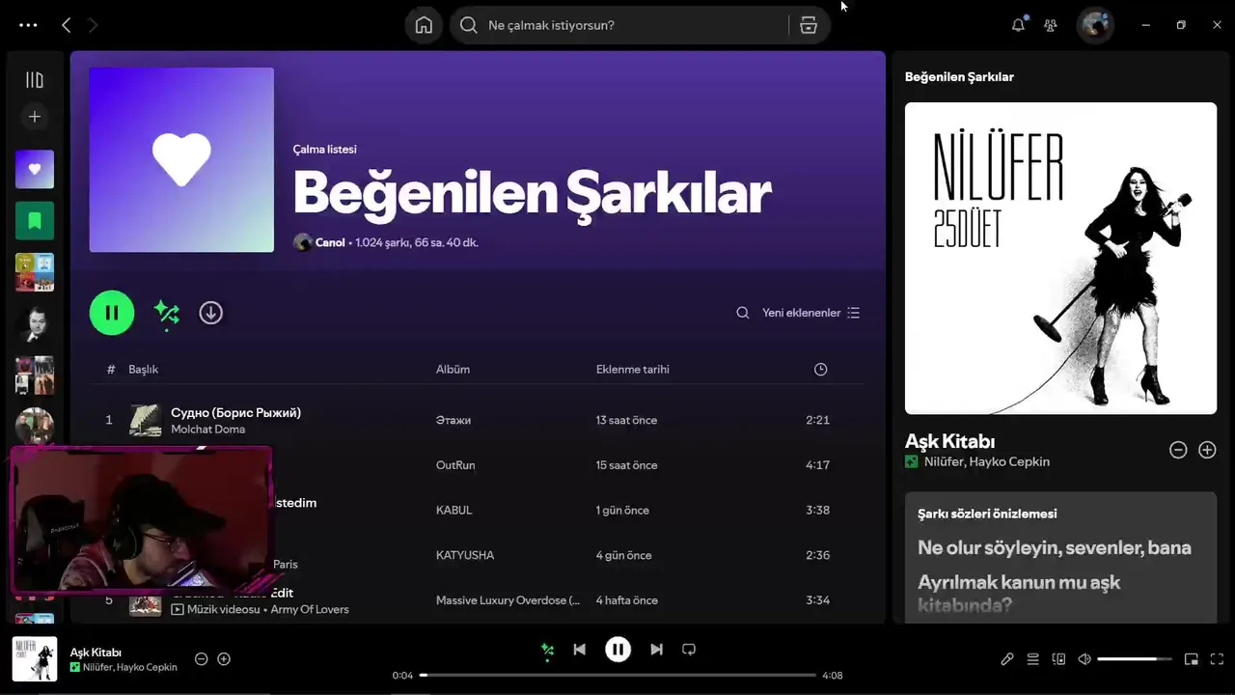Image resolution: width=1235 pixels, height=695 pixels.
Task: Download the Beğenilen Şarkılar playlist
Action: tap(210, 313)
